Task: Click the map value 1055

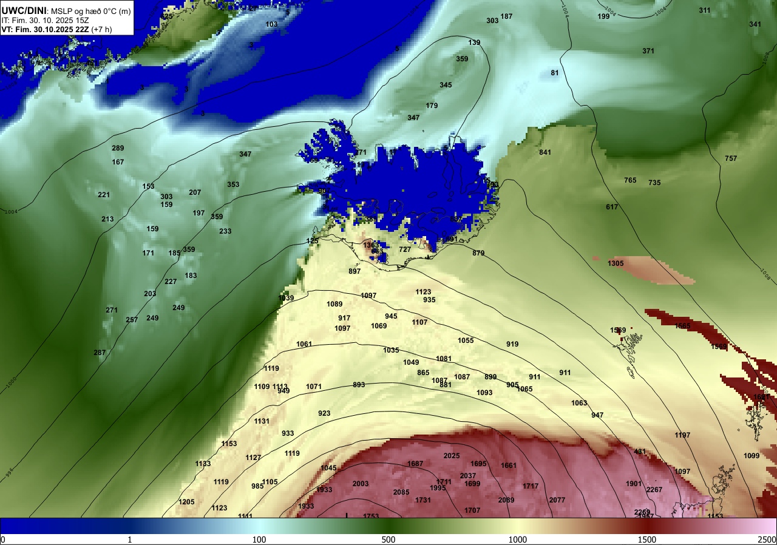Action: (466, 340)
